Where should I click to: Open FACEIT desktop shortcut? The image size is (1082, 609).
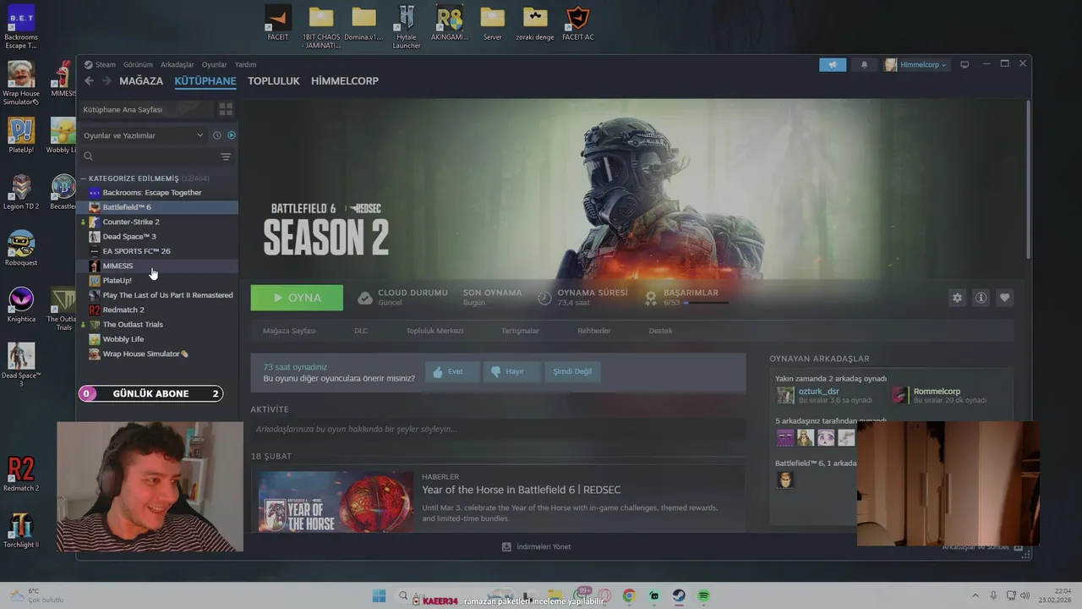(277, 23)
